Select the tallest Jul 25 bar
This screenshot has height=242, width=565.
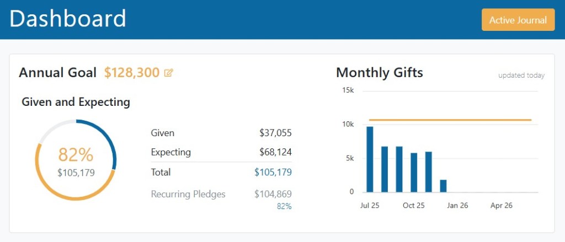point(370,160)
